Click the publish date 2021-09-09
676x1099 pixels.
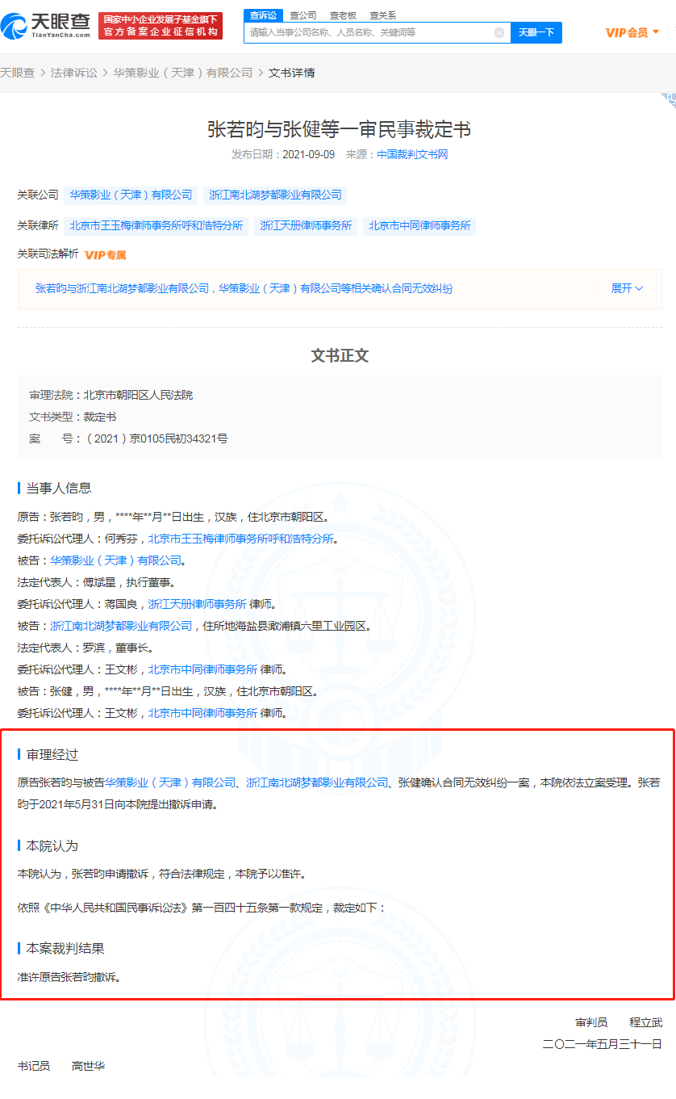coord(308,154)
